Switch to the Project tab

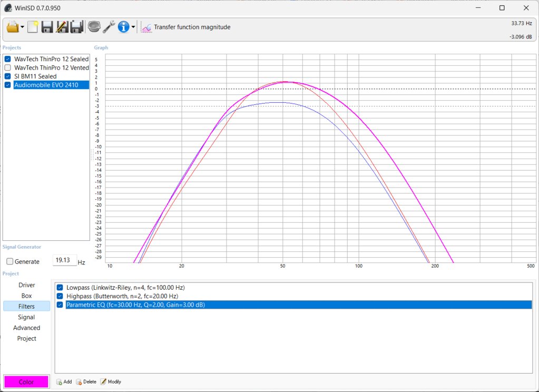point(26,338)
